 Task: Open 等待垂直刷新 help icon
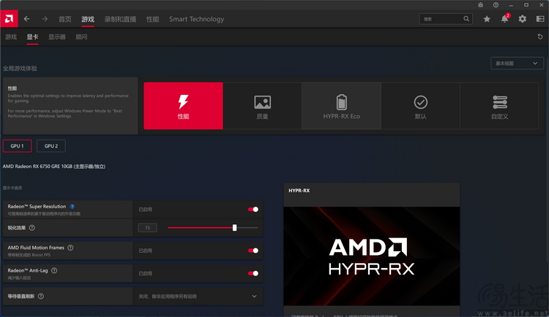41,297
